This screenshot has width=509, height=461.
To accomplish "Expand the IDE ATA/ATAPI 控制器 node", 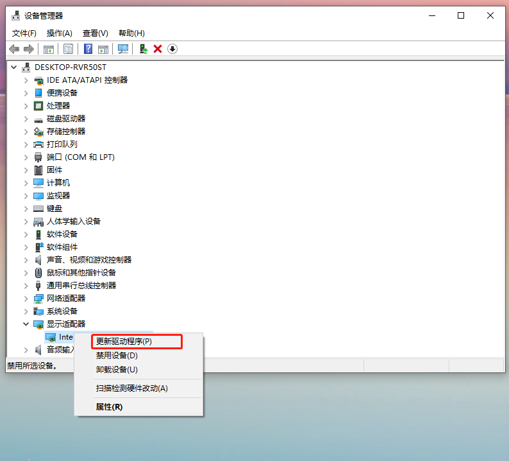I will (26, 80).
